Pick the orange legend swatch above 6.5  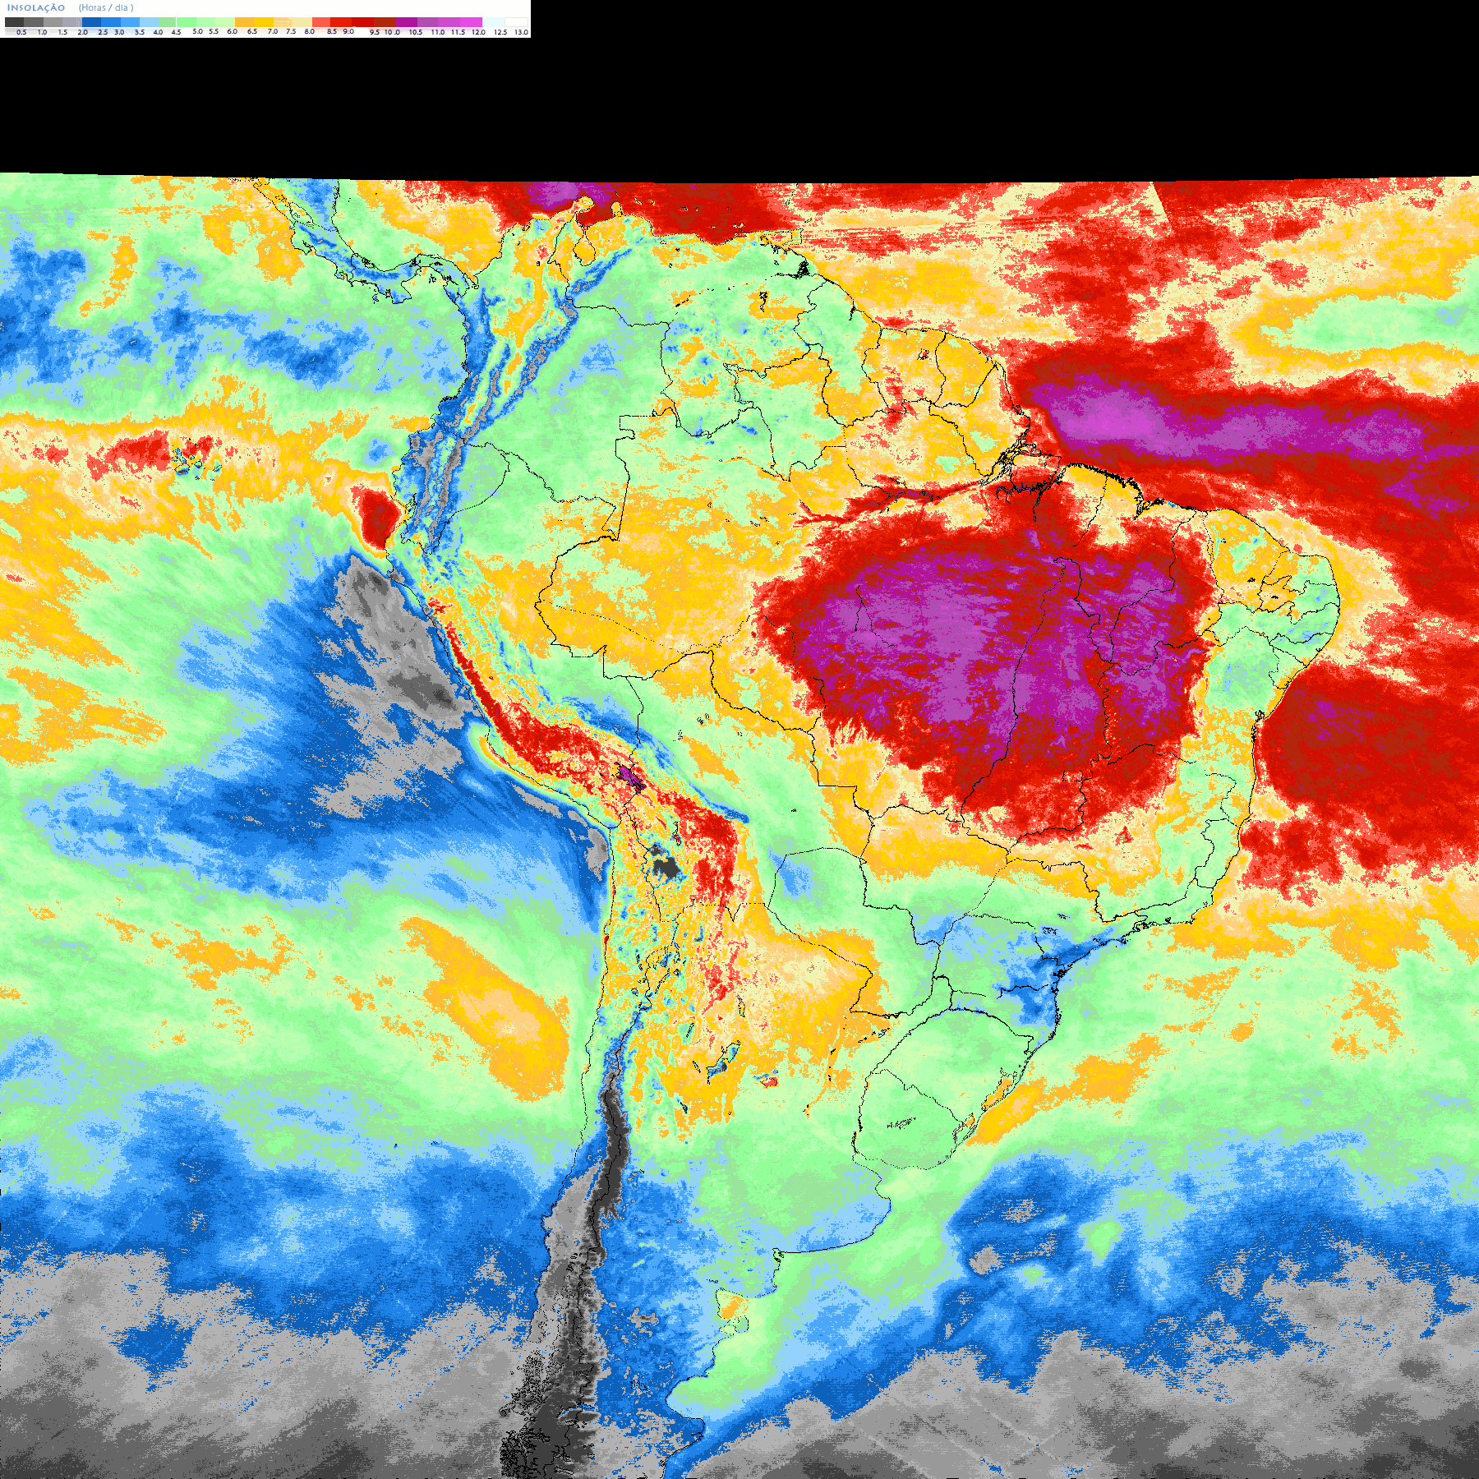tap(244, 22)
